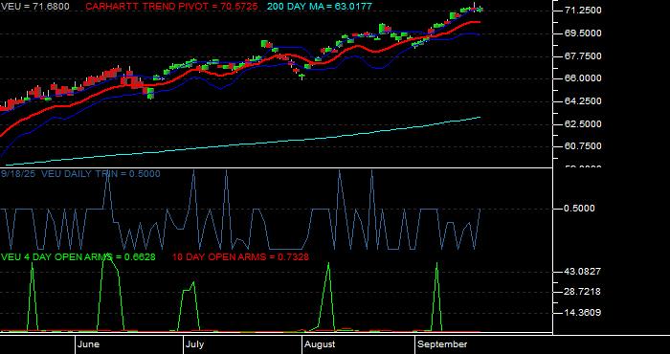Select the 64.2500 price axis value

(583, 101)
